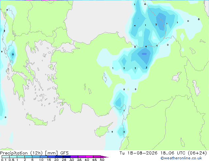Click the 40 to 45 mm magenta legend swatch

89,157
